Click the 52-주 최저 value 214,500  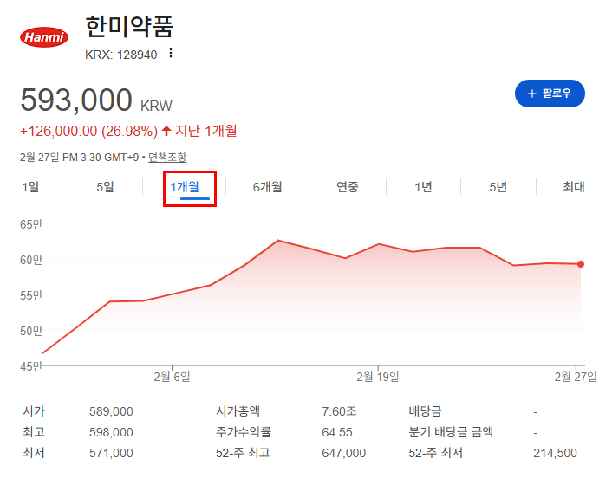555,453
